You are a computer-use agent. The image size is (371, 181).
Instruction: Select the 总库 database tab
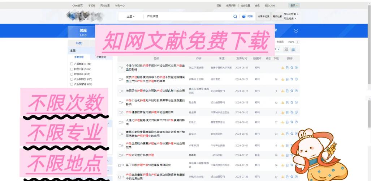click(83, 32)
